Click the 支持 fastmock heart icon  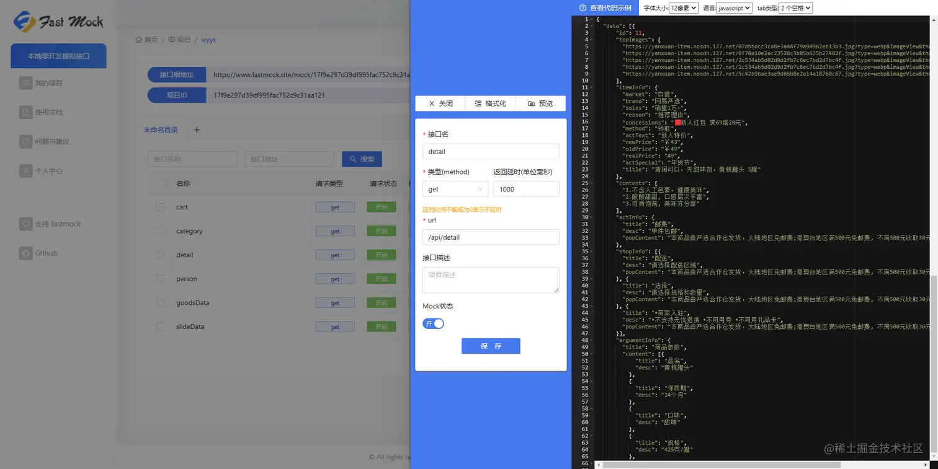coord(25,224)
